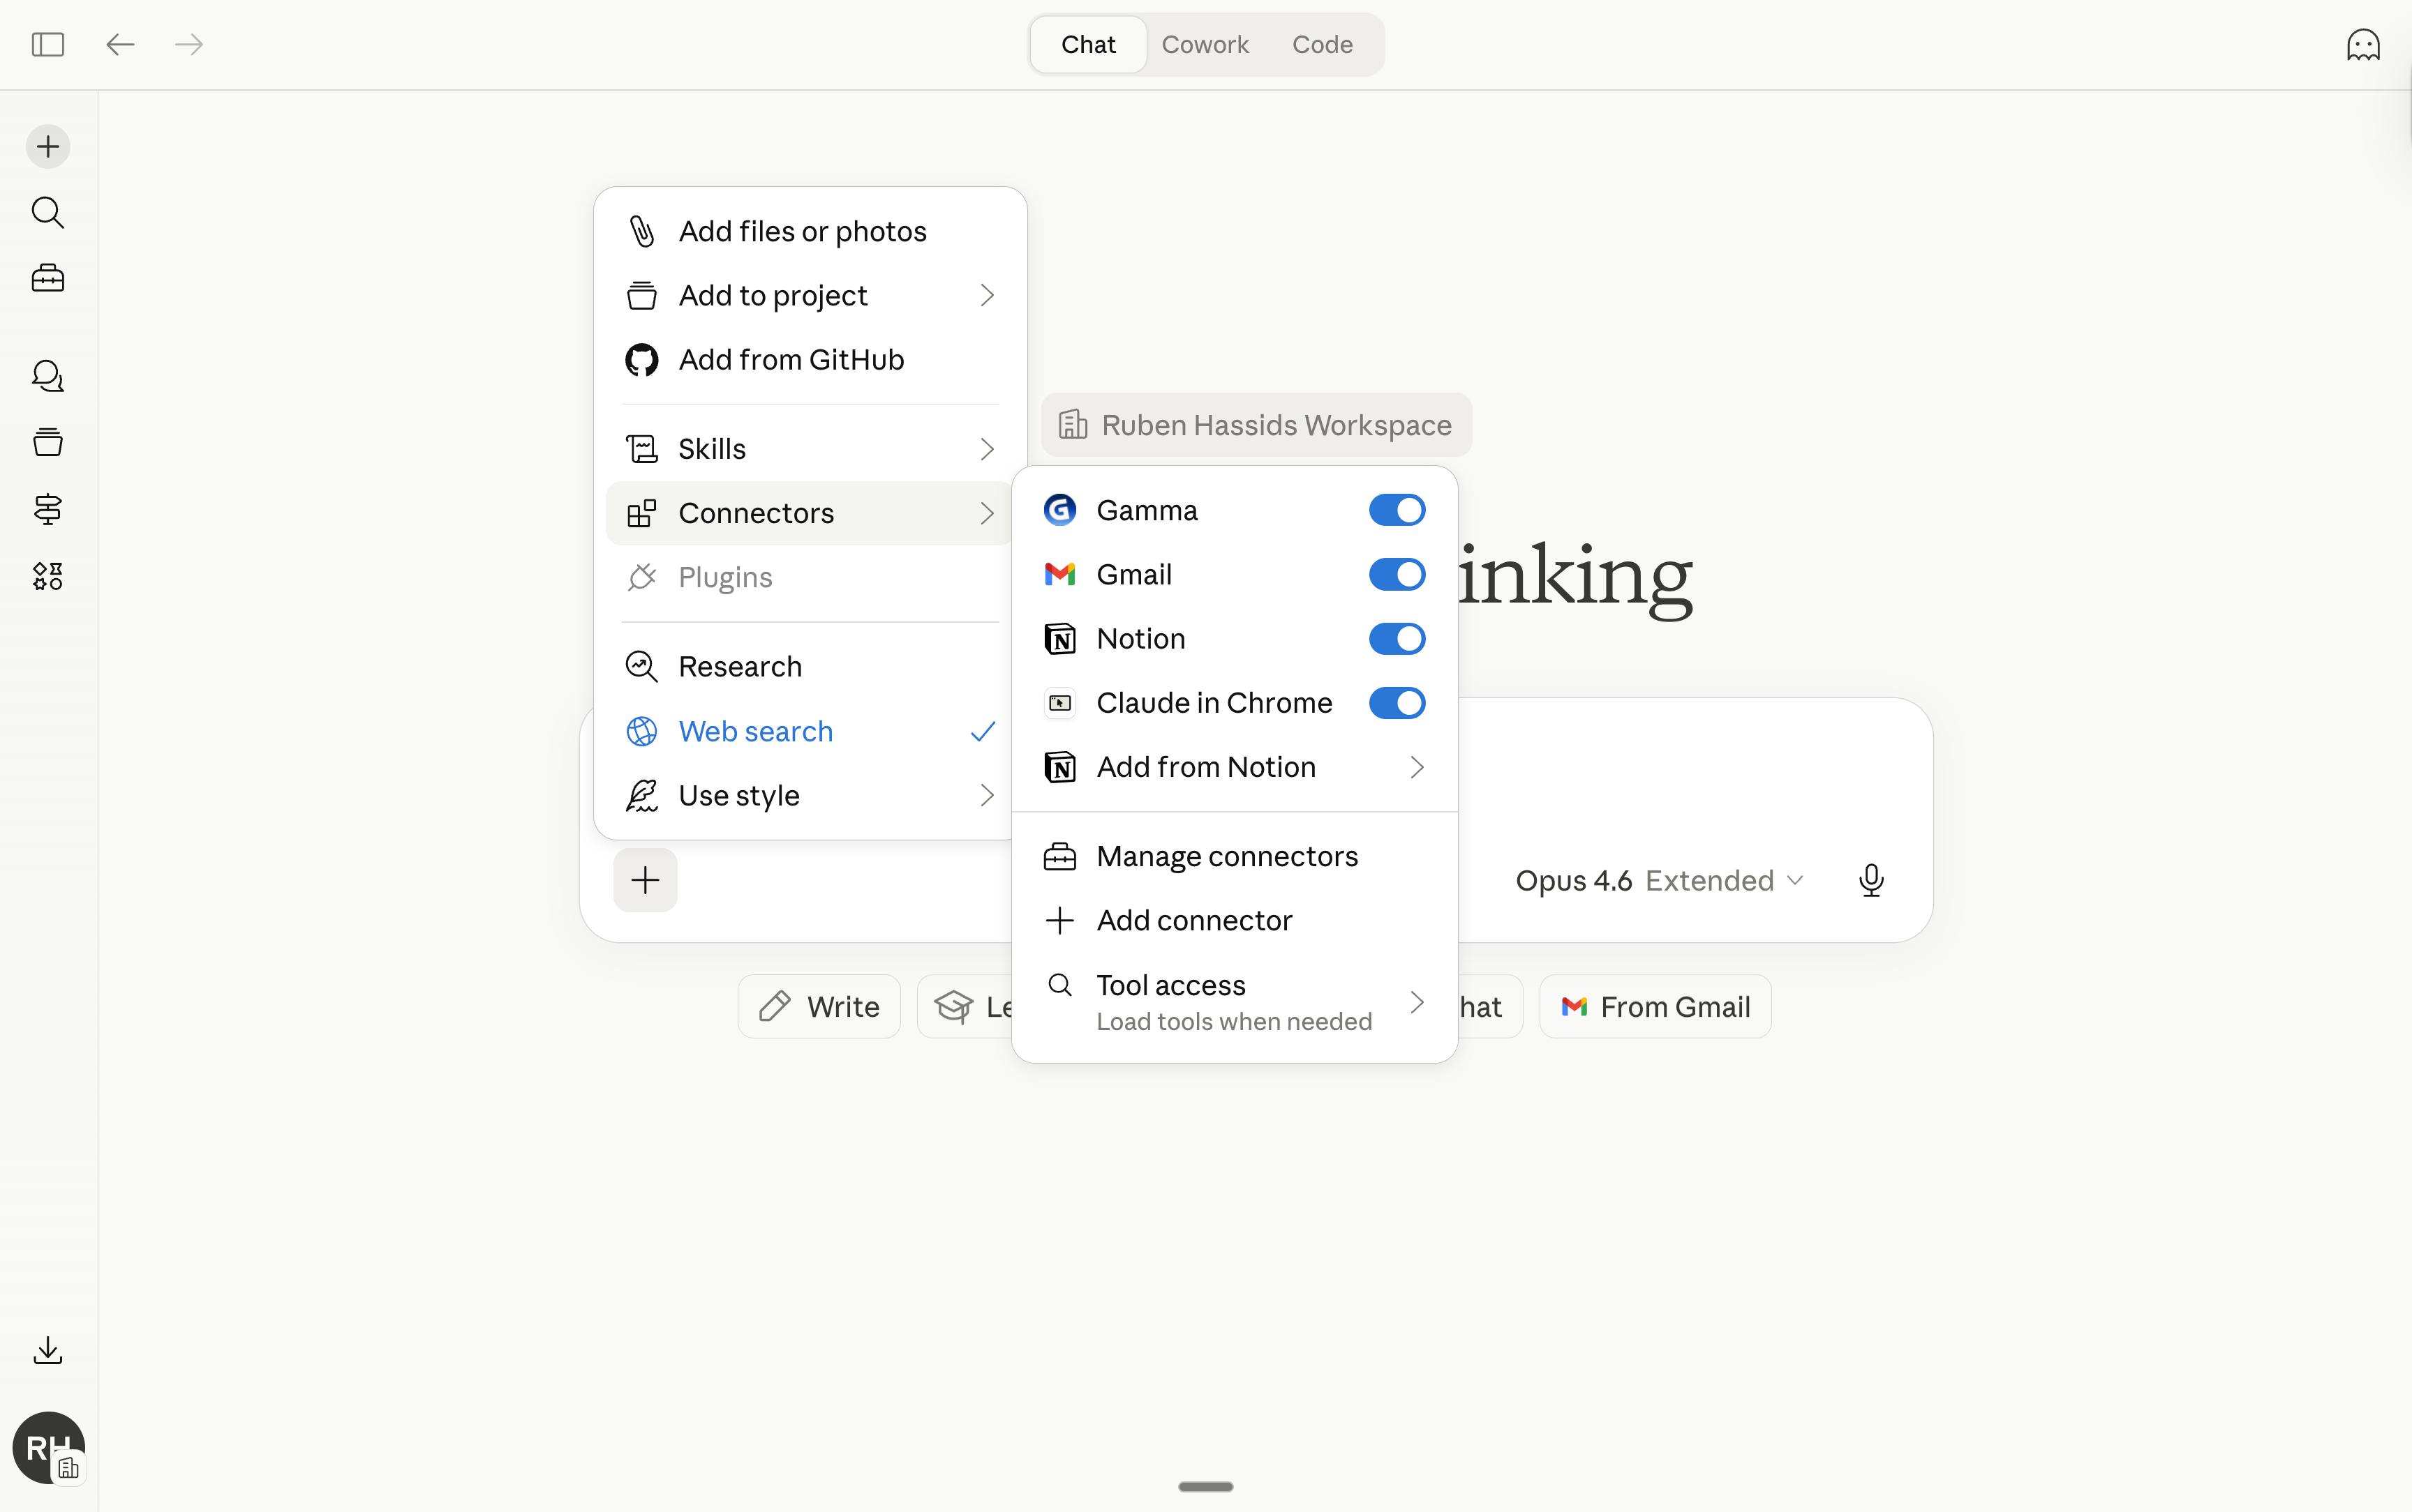Select Add files or photos

pyautogui.click(x=803, y=231)
